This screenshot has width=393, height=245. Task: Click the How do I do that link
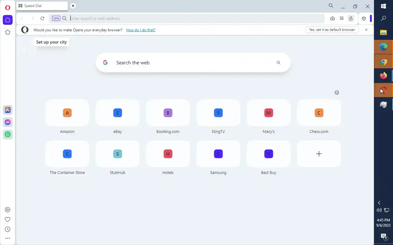(141, 30)
